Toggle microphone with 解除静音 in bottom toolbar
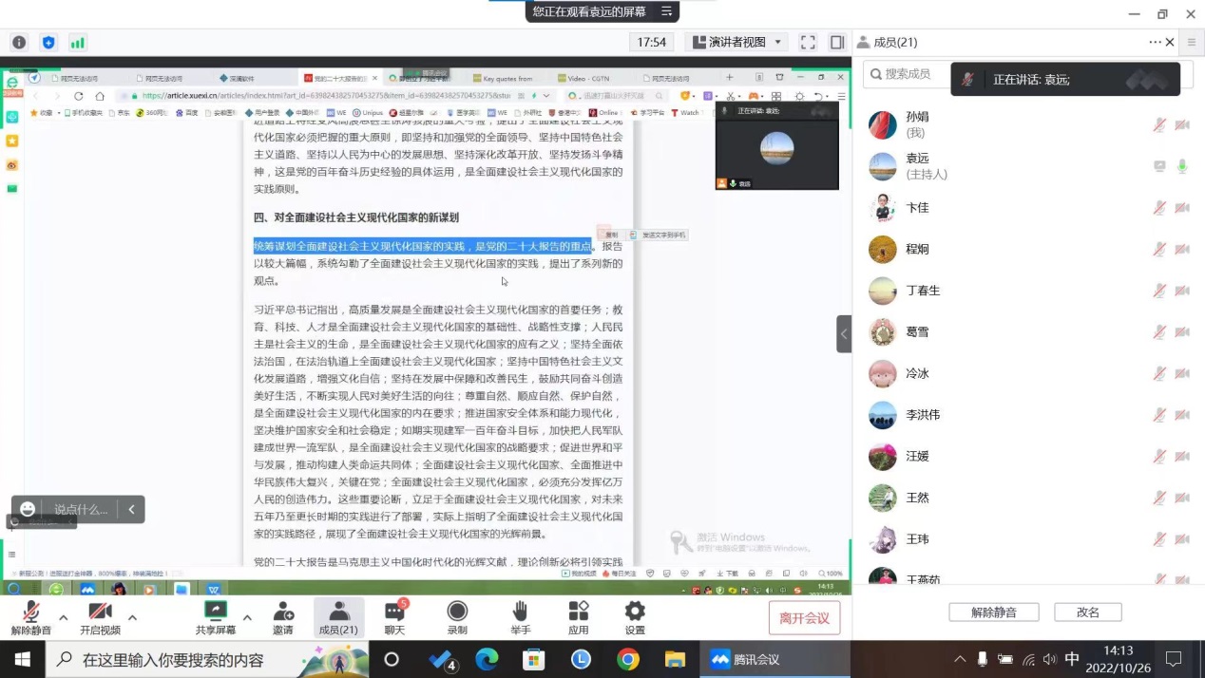1205x678 pixels. point(31,617)
